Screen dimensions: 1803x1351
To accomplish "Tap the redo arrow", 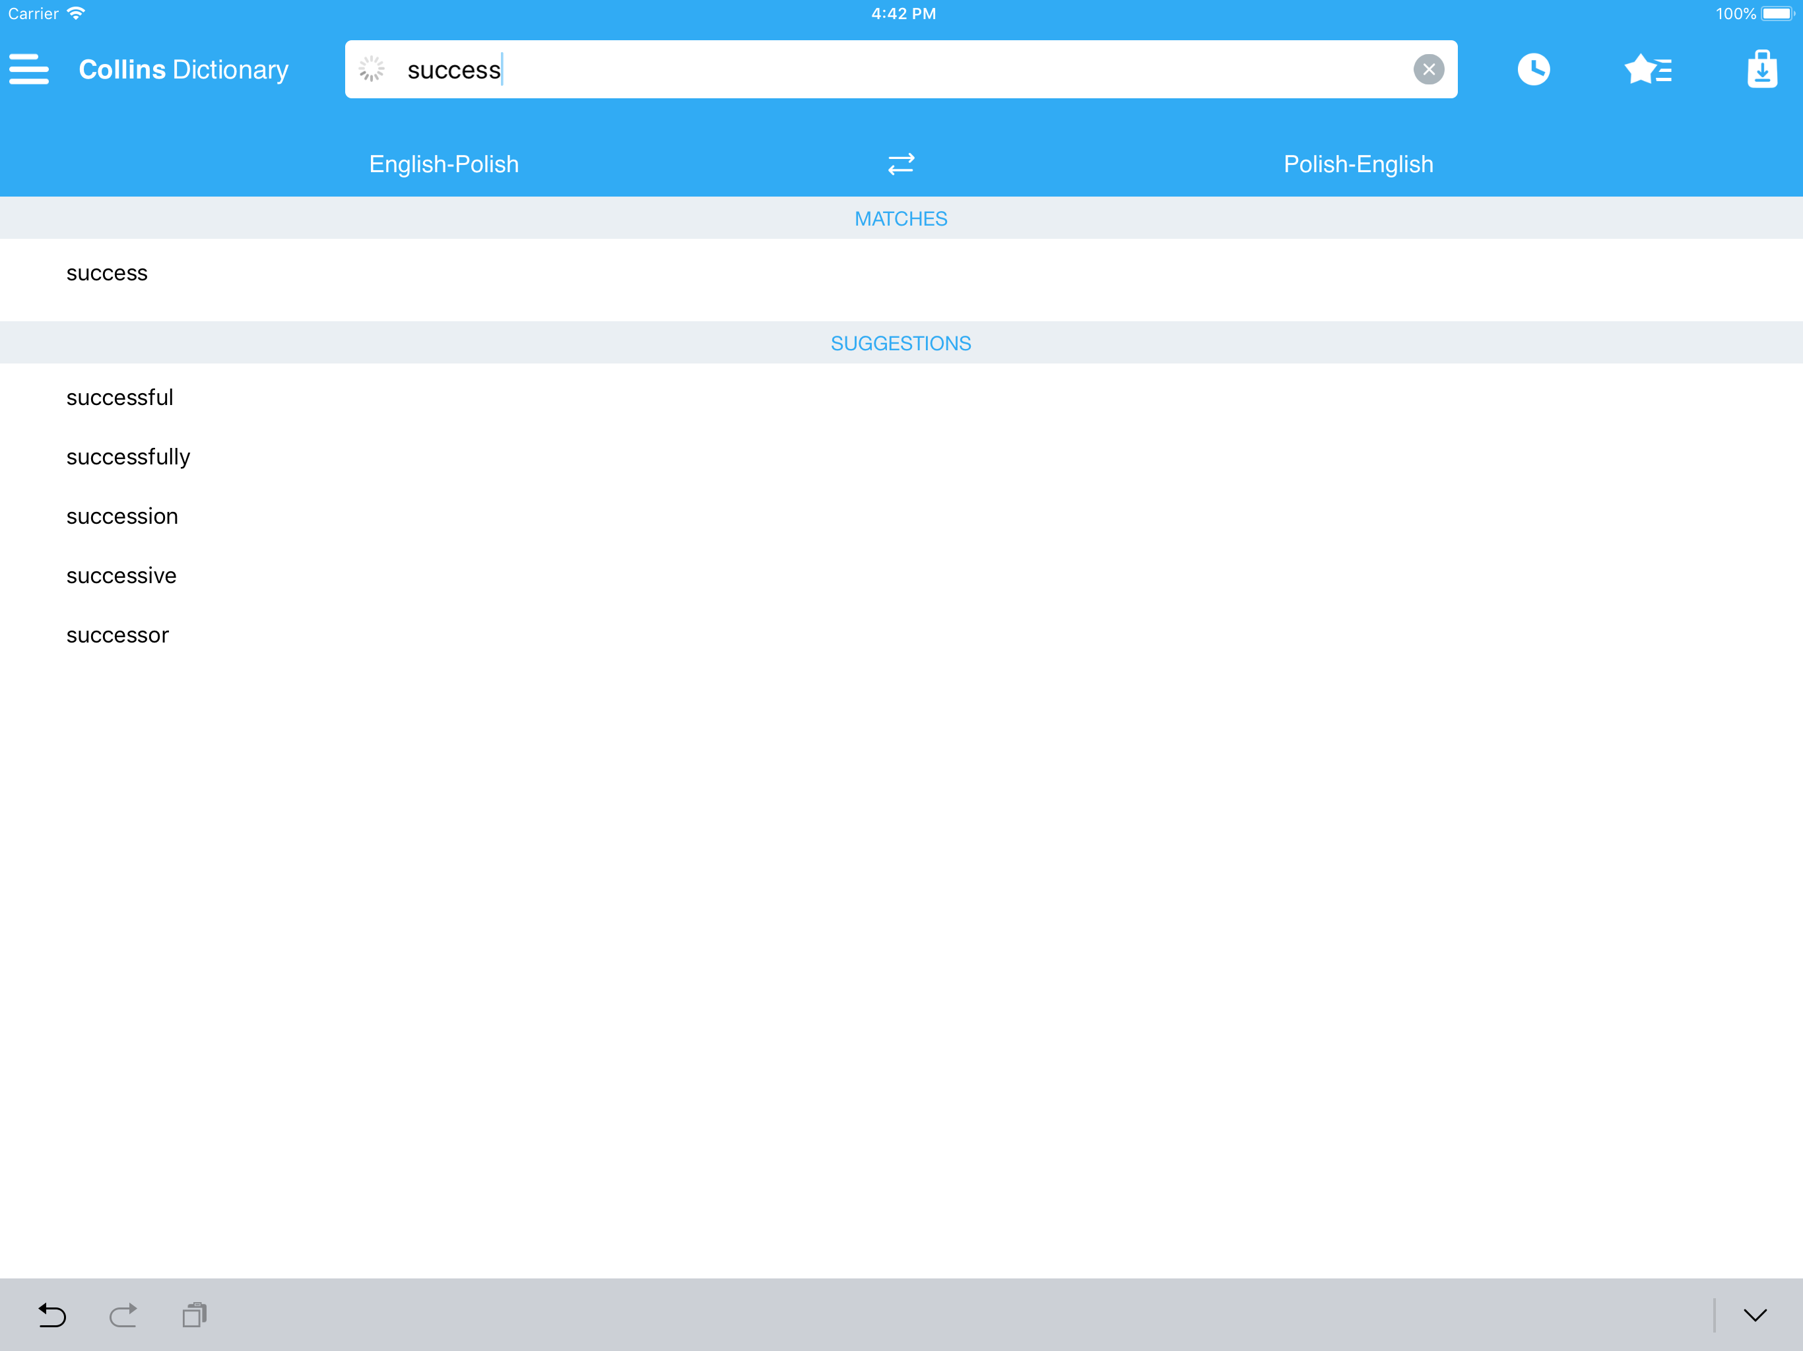I will (123, 1314).
